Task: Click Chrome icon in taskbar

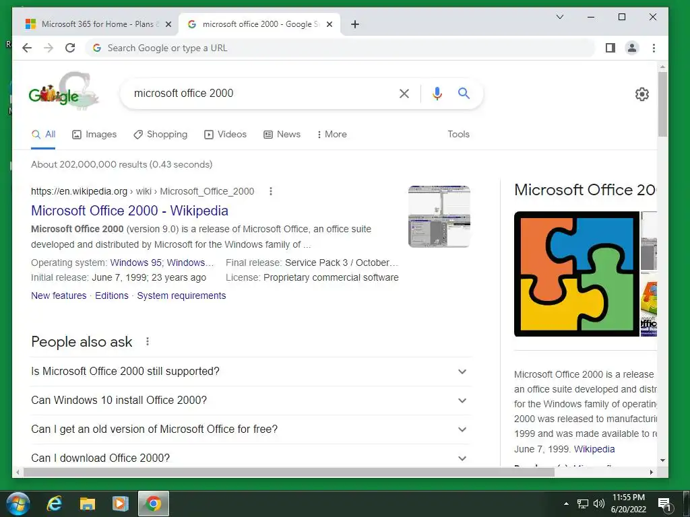Action: [154, 504]
